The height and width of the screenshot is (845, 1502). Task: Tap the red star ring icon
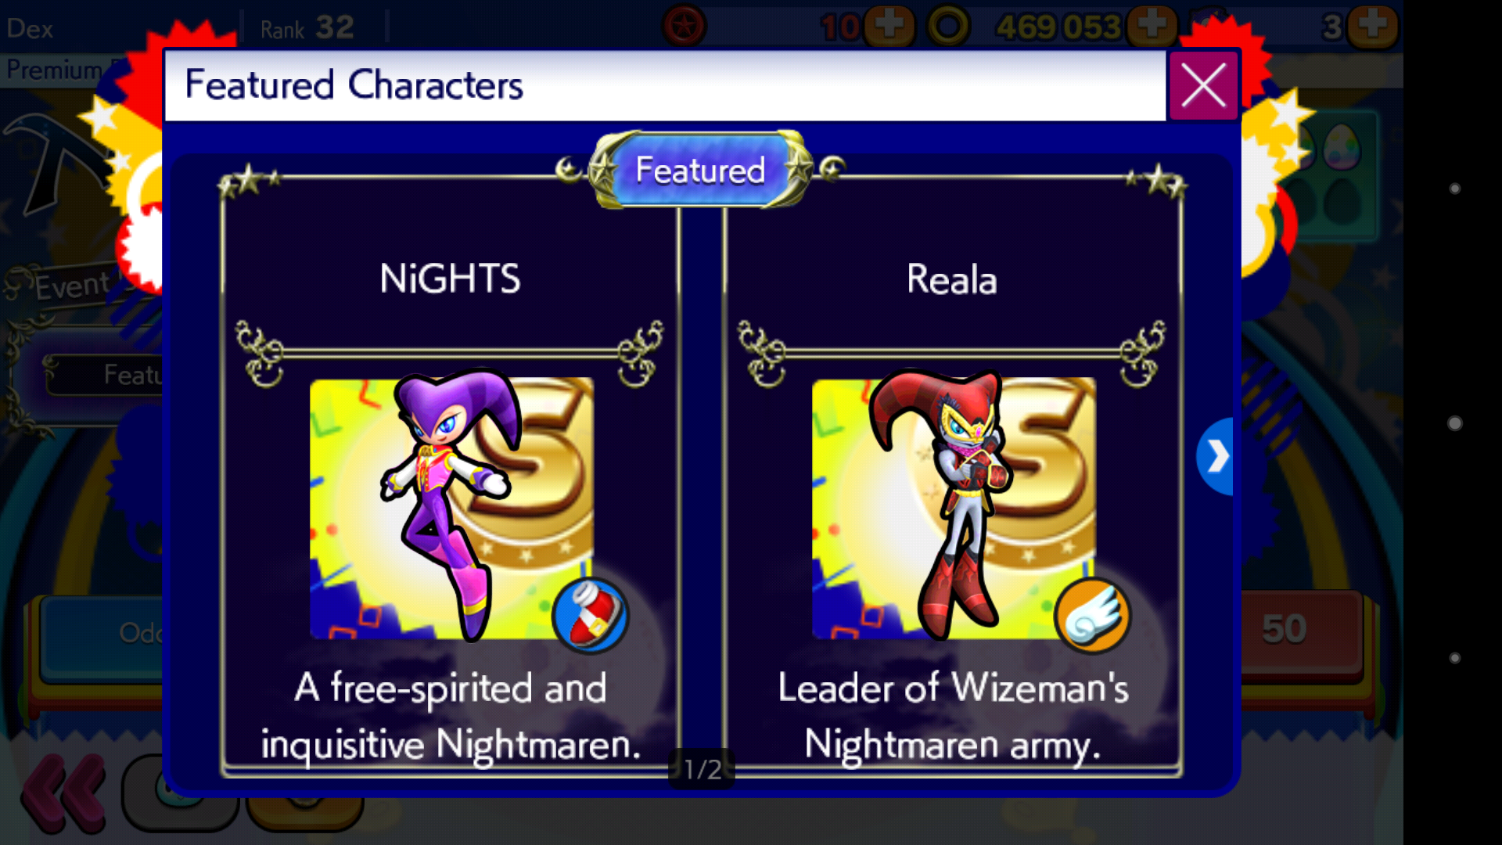(x=685, y=27)
